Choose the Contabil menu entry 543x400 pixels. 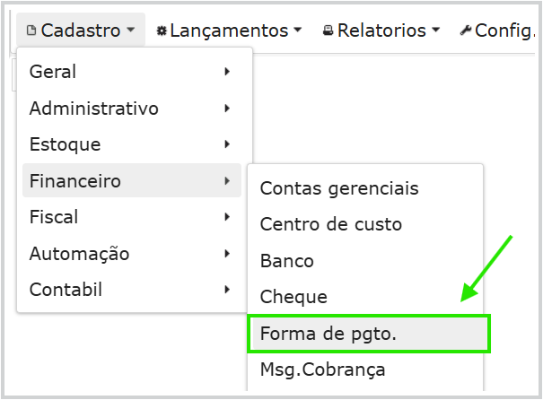click(66, 290)
